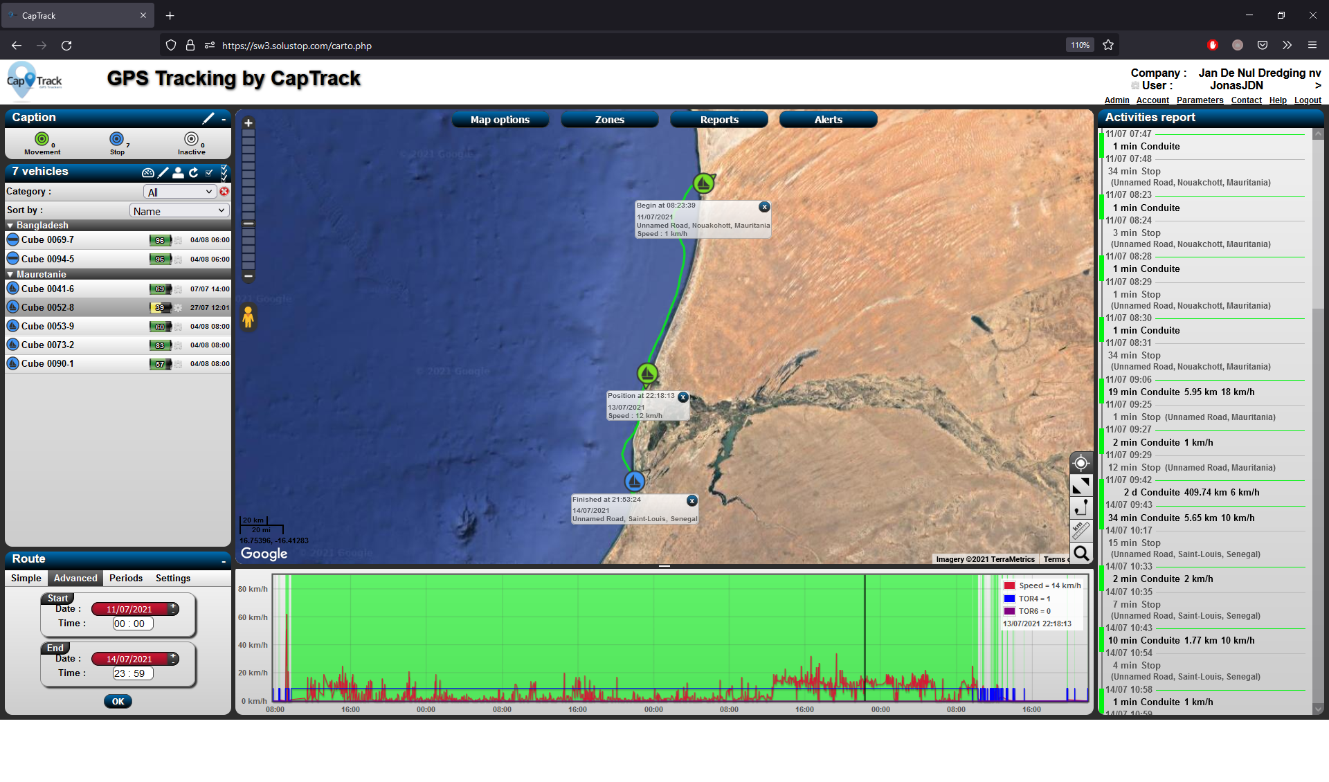Image resolution: width=1329 pixels, height=782 pixels.
Task: Pick up the Street View pegman
Action: 248,318
